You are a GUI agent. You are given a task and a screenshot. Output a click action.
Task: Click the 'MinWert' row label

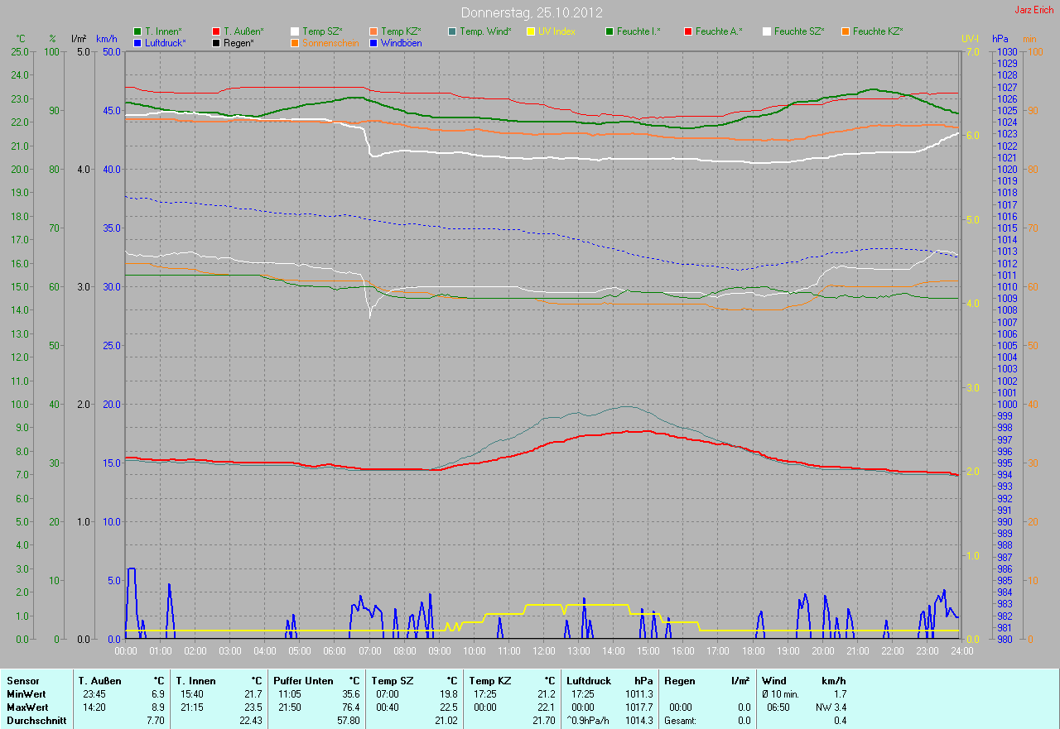(26, 694)
